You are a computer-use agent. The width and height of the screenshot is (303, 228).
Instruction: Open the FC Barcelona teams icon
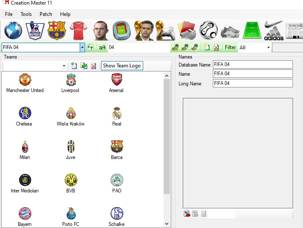[57, 31]
